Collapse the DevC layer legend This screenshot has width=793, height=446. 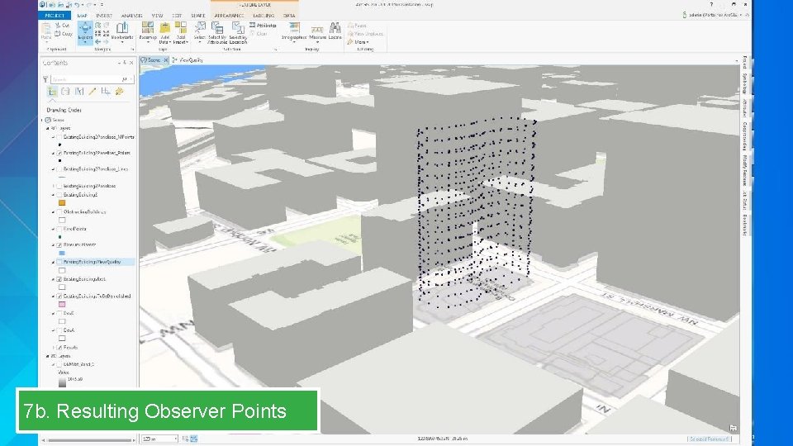click(53, 314)
